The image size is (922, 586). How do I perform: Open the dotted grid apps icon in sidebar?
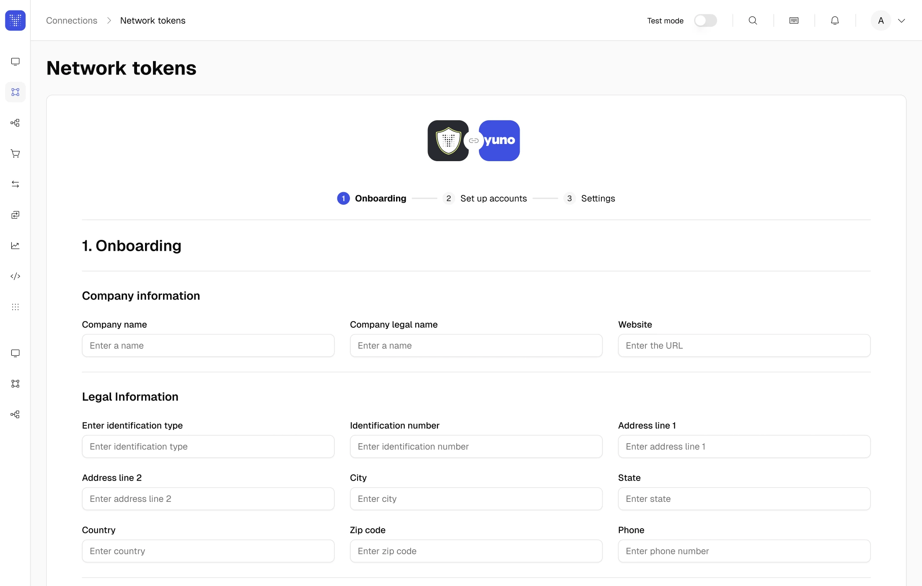15,307
